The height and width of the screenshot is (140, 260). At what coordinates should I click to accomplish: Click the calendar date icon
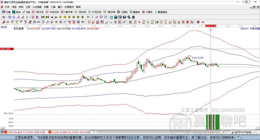coord(111,17)
